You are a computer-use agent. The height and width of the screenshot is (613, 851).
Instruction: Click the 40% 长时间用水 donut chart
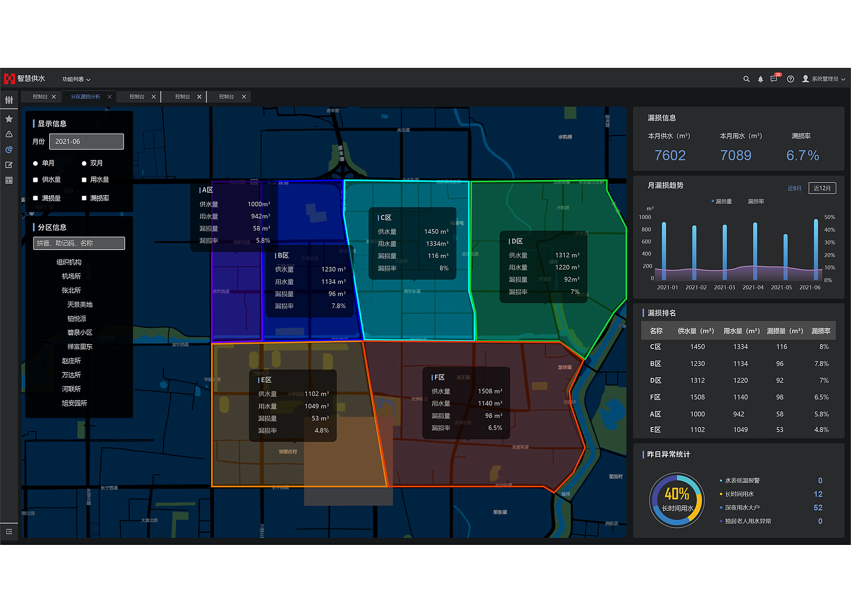(x=677, y=500)
